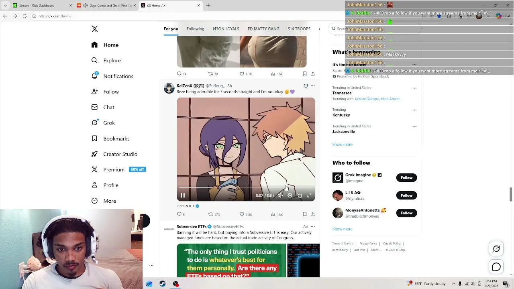Open more options on Subversive ETFs ad
This screenshot has height=289, width=514.
313,227
